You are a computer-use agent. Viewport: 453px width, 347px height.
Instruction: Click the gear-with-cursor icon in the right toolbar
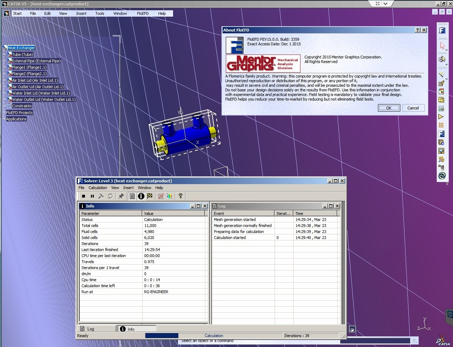click(442, 59)
